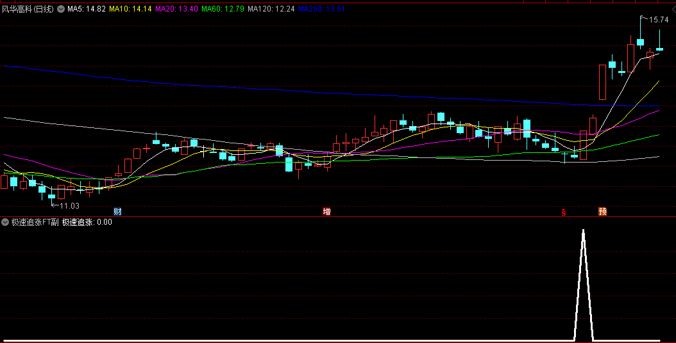Click the red S signal marker
The width and height of the screenshot is (676, 343).
[564, 212]
